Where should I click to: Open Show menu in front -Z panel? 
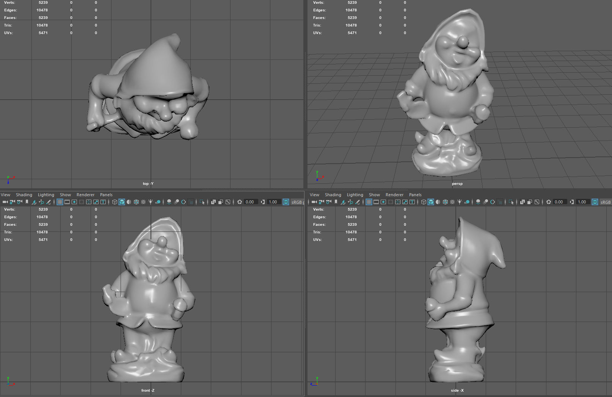(x=65, y=195)
